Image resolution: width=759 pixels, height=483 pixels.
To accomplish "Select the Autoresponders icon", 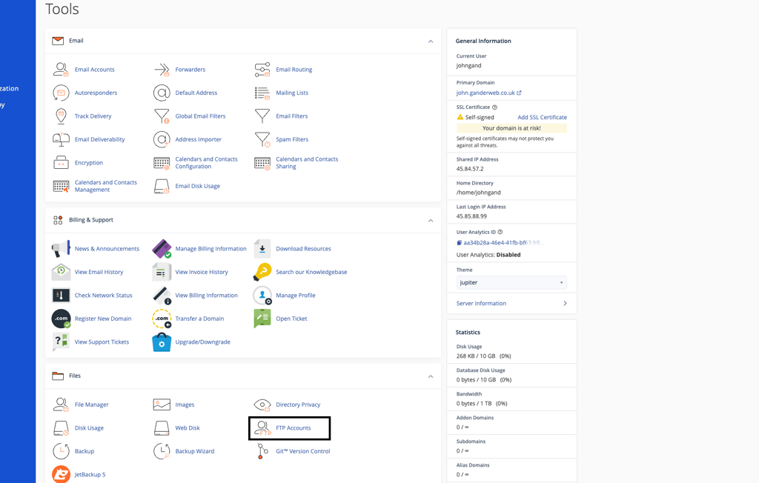I will tap(61, 93).
